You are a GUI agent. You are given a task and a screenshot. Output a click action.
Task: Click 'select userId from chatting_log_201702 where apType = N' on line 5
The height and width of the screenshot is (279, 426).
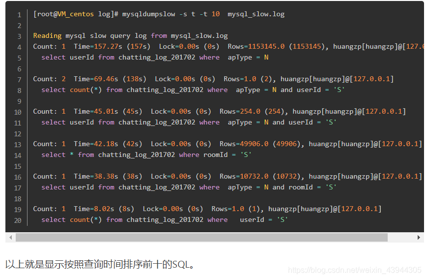point(155,58)
